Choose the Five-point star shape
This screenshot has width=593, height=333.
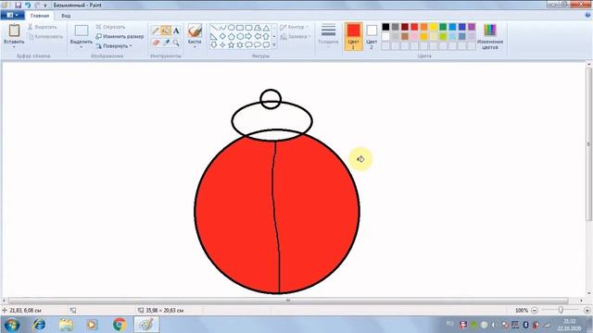(231, 45)
